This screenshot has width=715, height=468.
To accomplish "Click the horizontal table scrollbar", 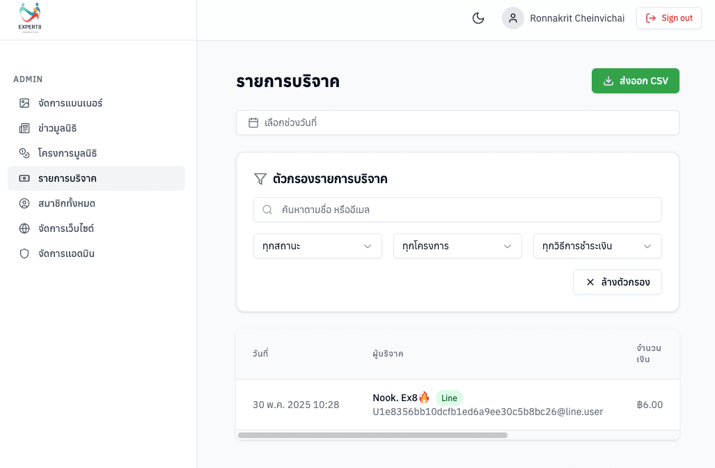I will coord(372,435).
